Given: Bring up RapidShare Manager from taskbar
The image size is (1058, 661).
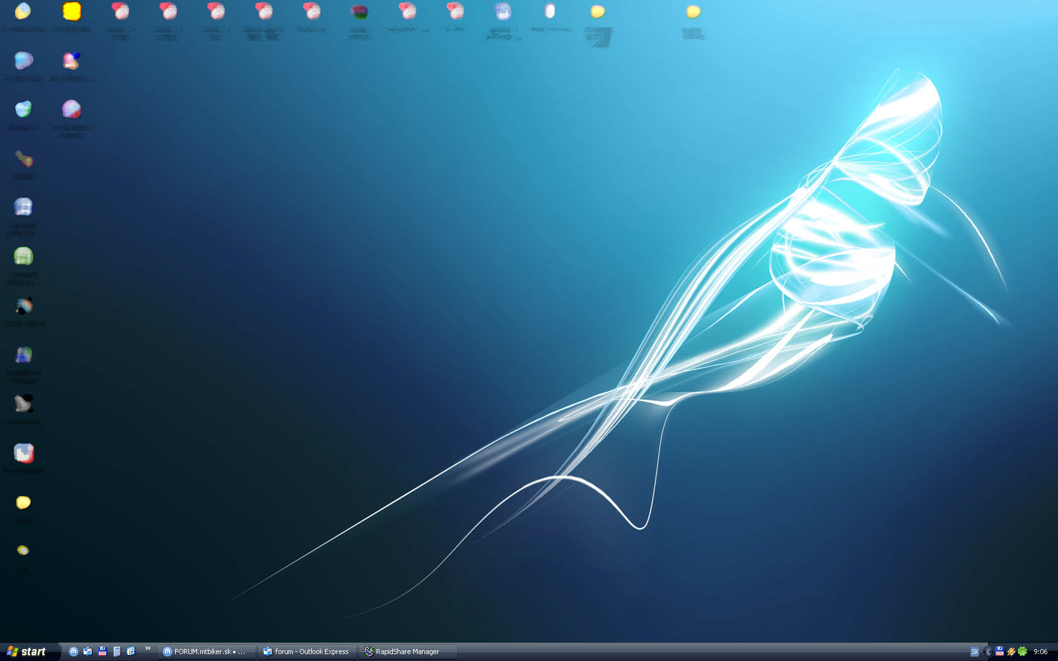Looking at the screenshot, I should pos(407,652).
